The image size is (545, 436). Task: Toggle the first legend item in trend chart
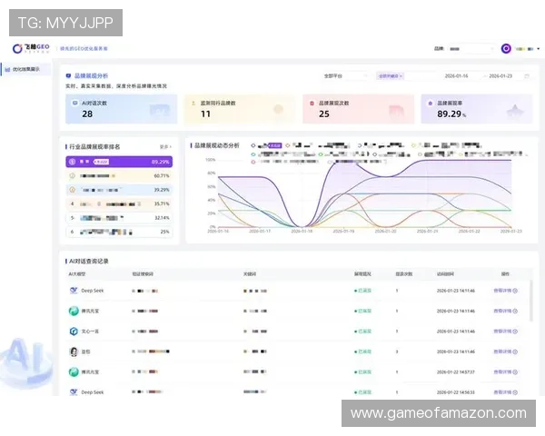tap(257, 145)
